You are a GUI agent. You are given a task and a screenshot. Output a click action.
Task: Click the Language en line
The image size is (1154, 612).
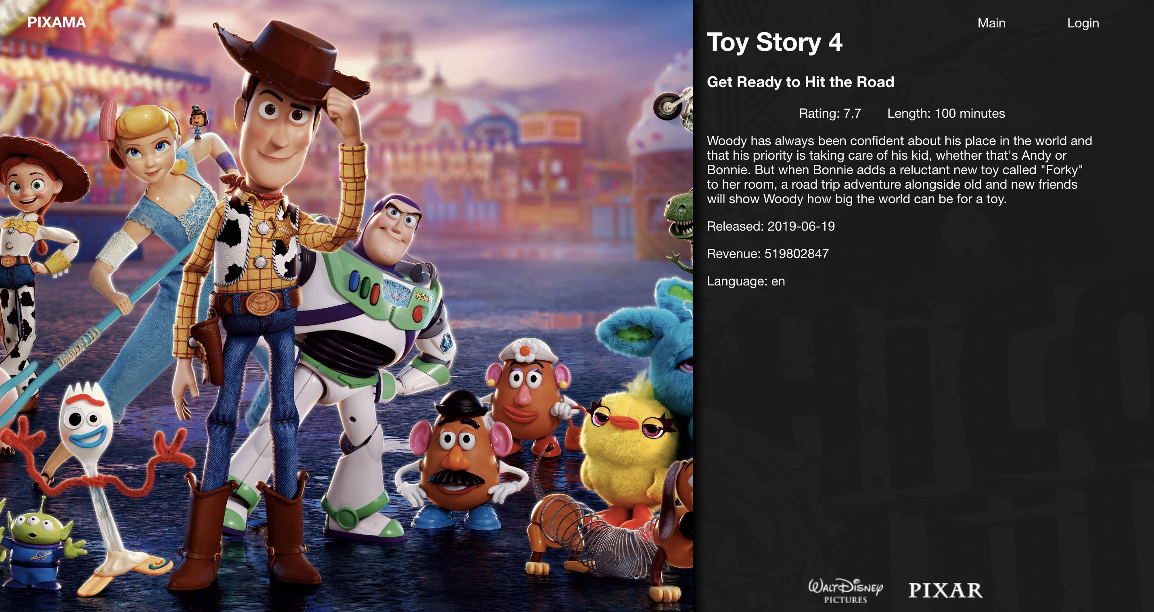pyautogui.click(x=745, y=281)
